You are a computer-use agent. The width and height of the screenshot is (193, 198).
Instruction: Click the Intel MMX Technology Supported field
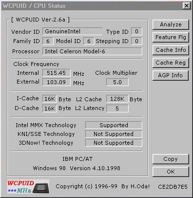114,125
